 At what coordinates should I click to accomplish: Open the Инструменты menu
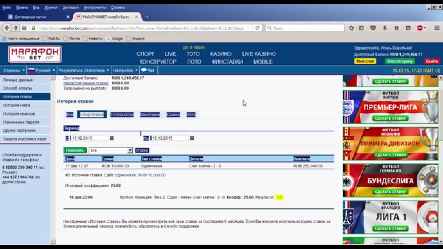(x=94, y=7)
